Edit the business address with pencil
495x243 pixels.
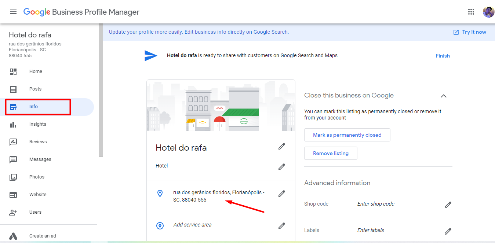tap(282, 193)
